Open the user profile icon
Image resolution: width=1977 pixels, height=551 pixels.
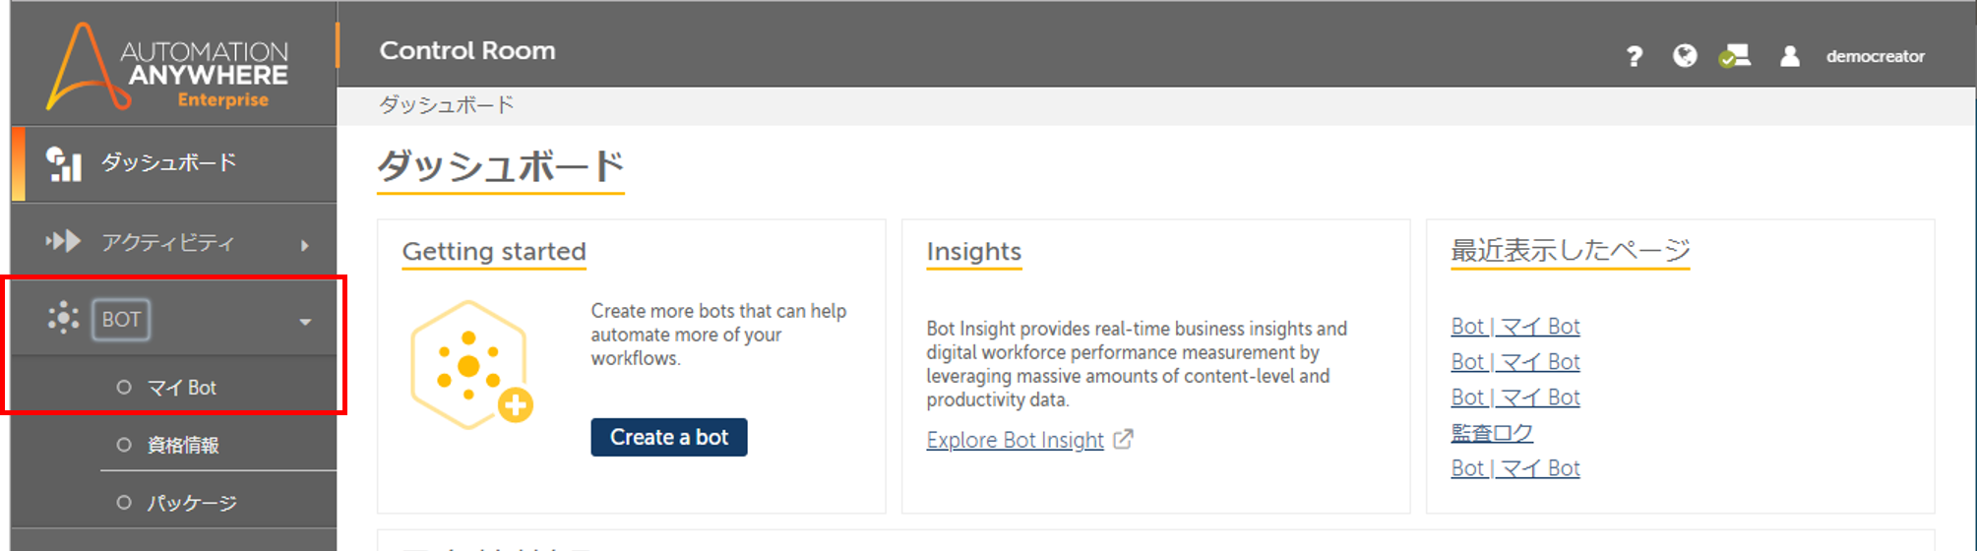(1790, 56)
